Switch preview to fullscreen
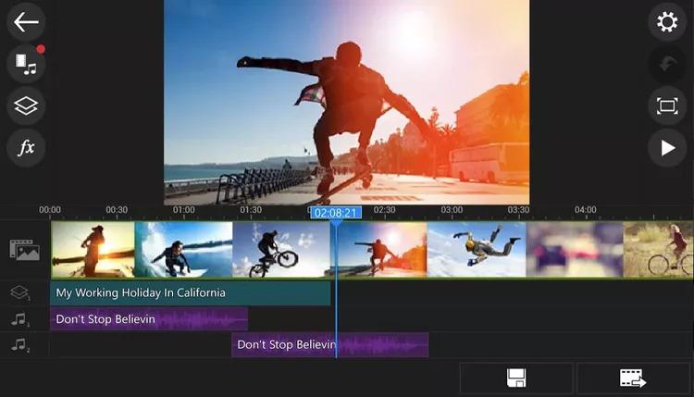The width and height of the screenshot is (694, 397). coord(667,105)
